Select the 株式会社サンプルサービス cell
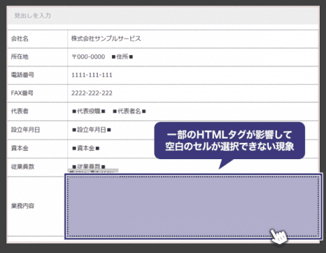 click(x=193, y=39)
